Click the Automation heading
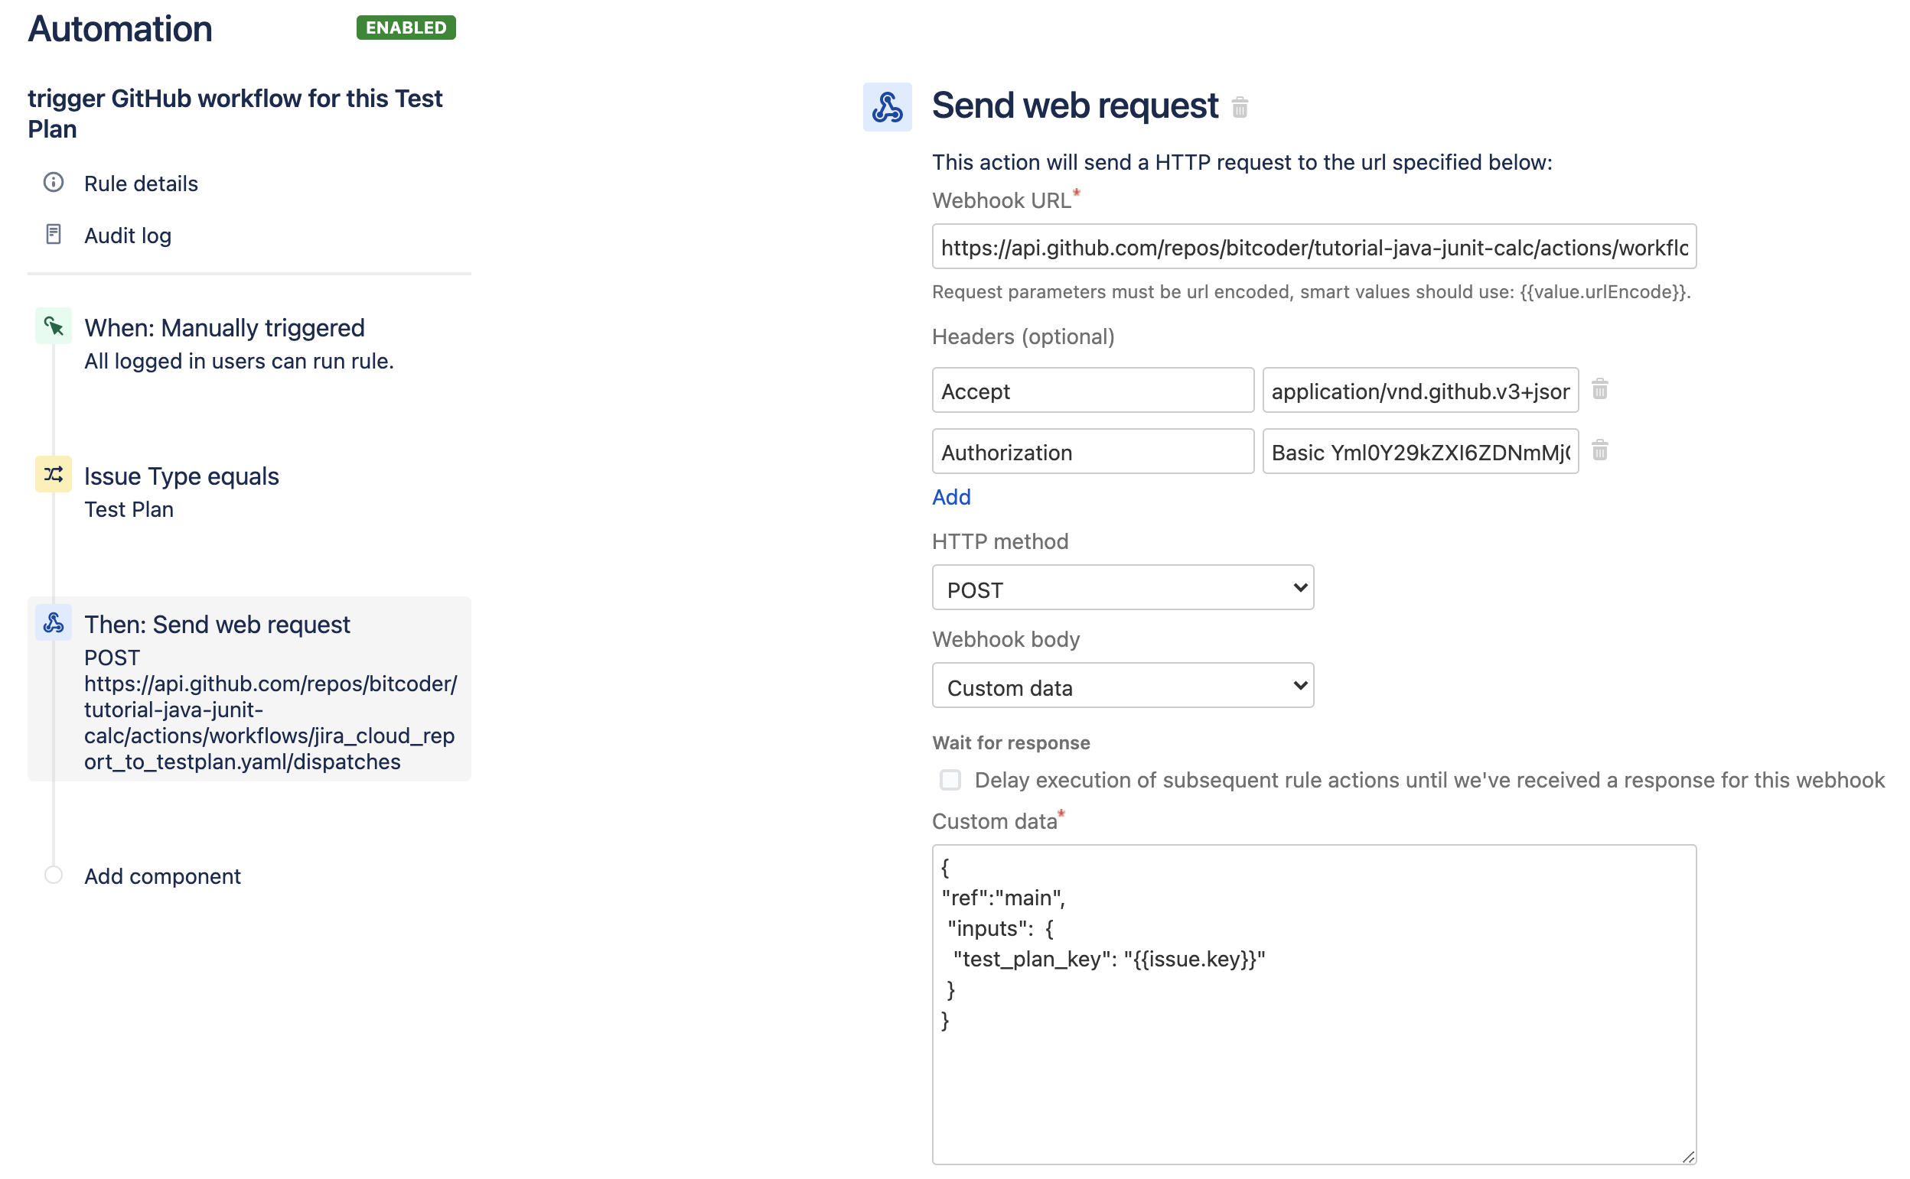1910x1179 pixels. 120,29
